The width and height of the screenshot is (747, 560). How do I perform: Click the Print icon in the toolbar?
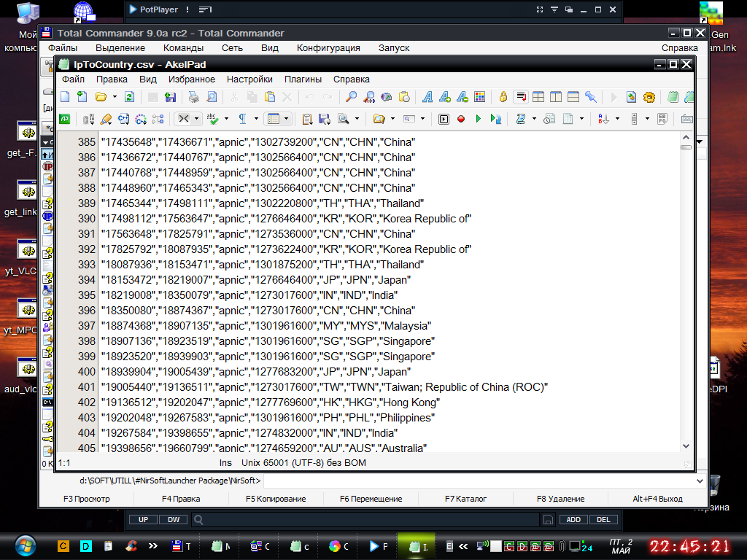coord(193,97)
